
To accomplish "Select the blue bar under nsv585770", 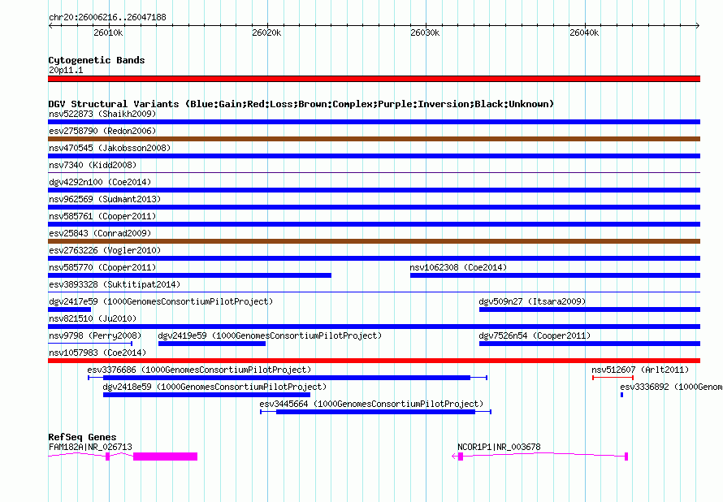I will pos(189,275).
